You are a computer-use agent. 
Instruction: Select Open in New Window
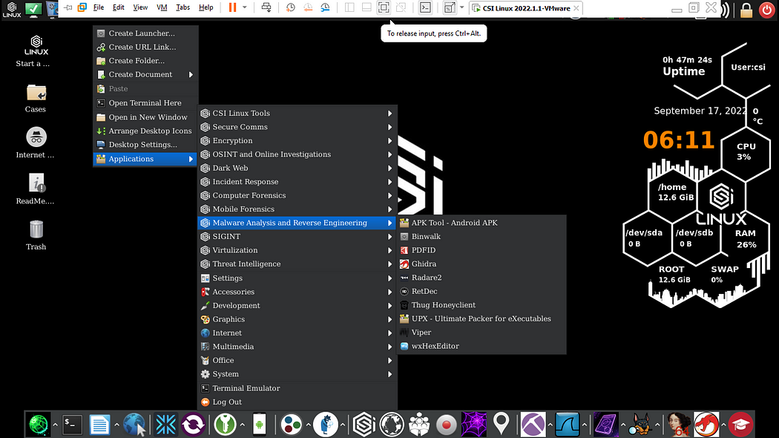pyautogui.click(x=145, y=117)
